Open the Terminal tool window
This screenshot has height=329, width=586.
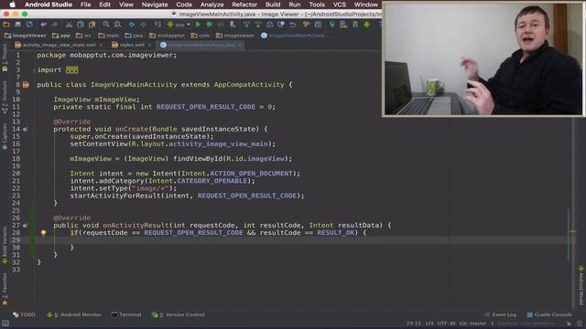(126, 314)
